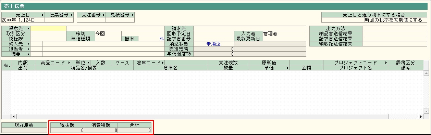
Task: Click the 商品名/摘要 column header
Action: pos(84,68)
